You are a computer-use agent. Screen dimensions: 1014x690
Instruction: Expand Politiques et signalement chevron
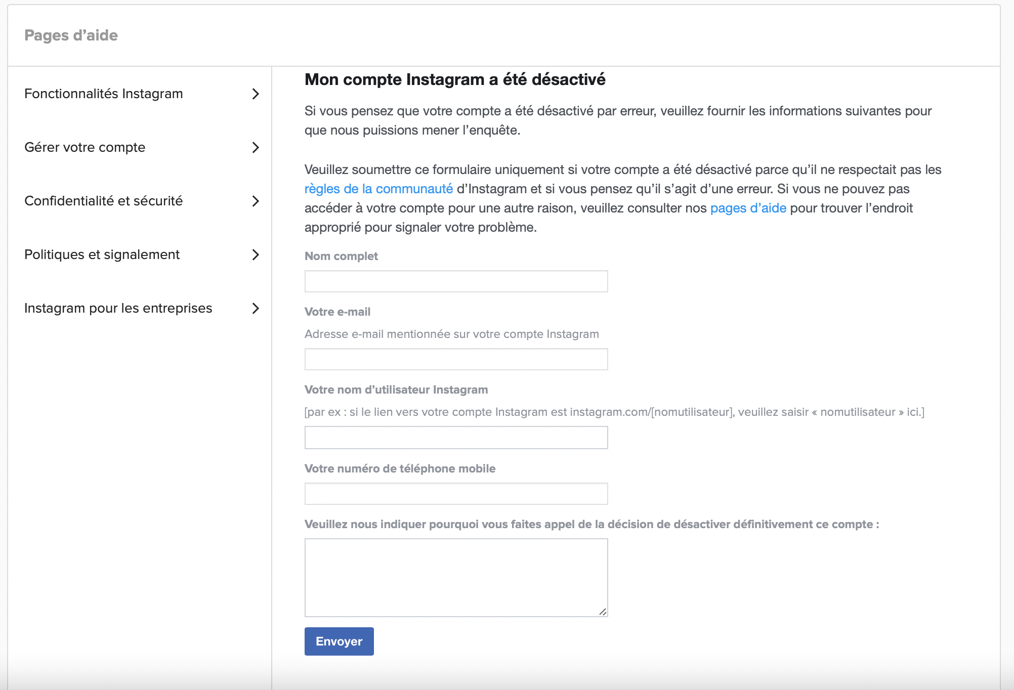[x=256, y=255]
